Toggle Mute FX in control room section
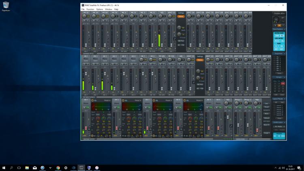 pos(267,125)
